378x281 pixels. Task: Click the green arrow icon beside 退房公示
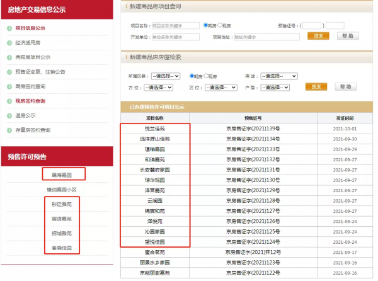[9, 116]
